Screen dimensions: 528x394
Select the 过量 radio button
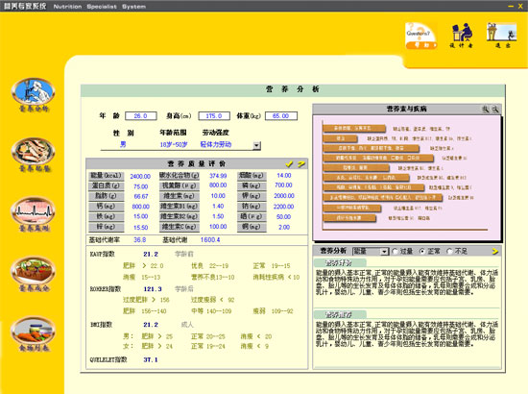(395, 252)
